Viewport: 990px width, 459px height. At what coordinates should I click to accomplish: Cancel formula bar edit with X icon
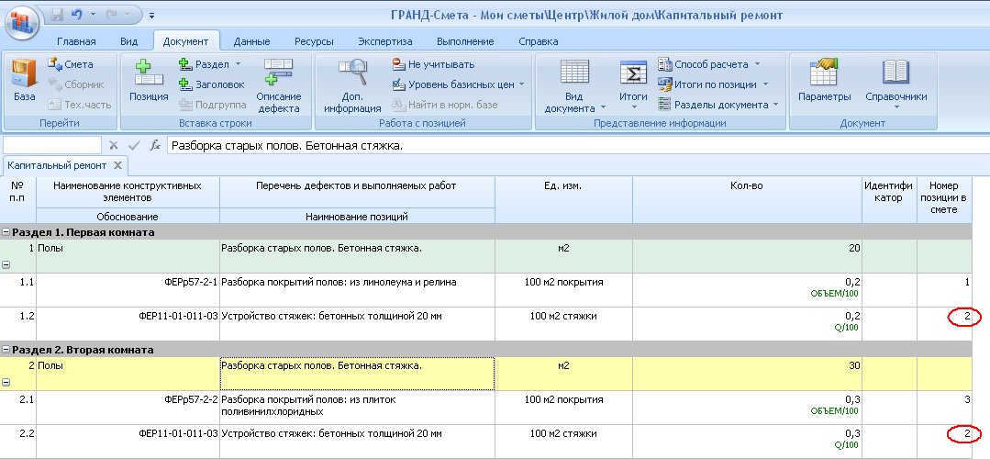114,146
